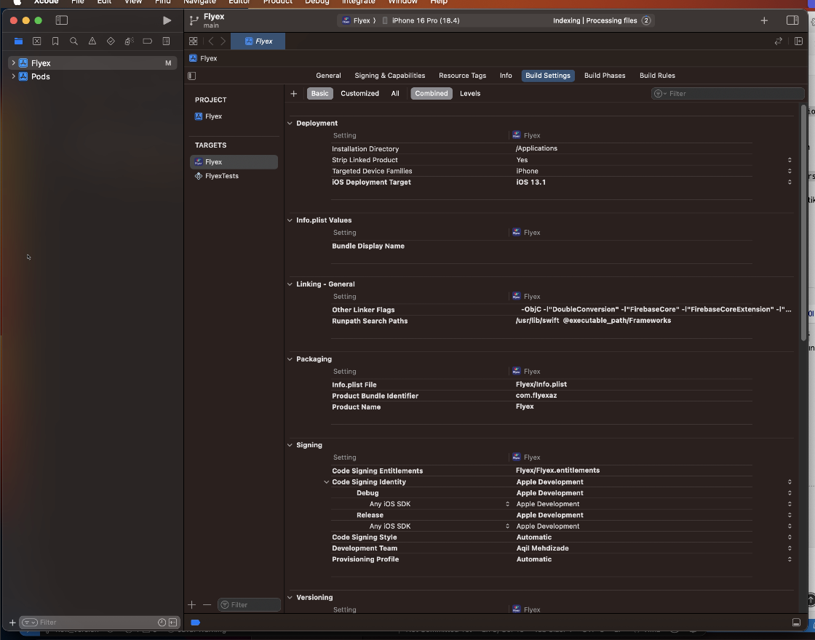Expand the Pods project in navigator
The image size is (815, 640).
(13, 76)
